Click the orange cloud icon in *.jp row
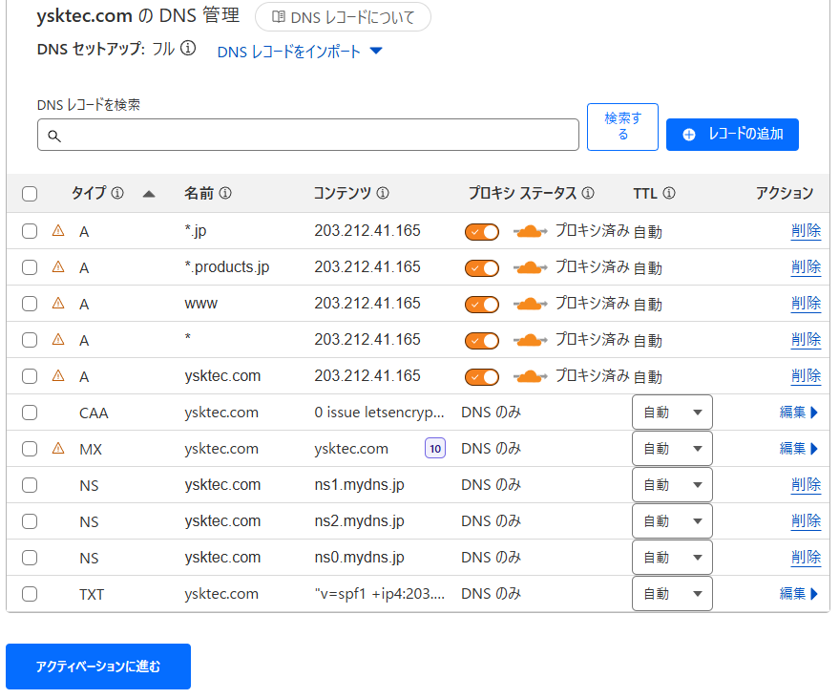Screen dimensions: 839x699 pos(530,231)
